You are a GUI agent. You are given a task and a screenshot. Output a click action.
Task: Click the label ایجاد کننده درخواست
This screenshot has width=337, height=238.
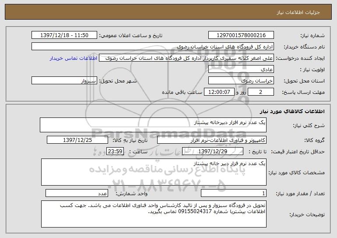300,59
